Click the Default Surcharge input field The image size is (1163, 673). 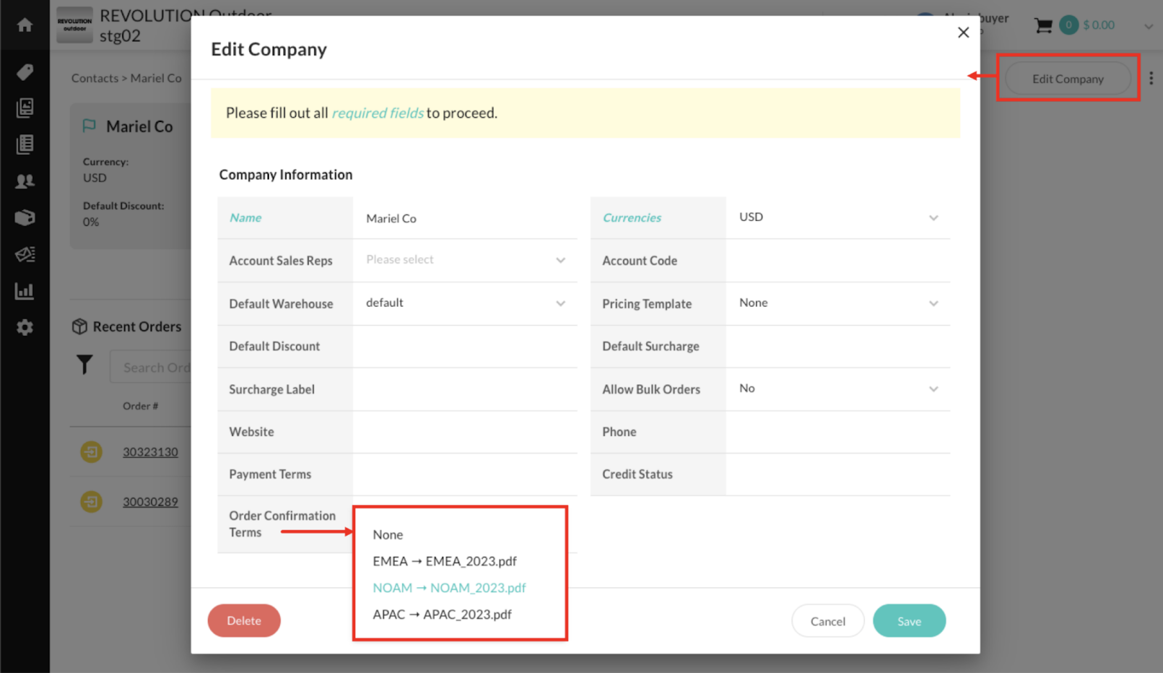(838, 346)
